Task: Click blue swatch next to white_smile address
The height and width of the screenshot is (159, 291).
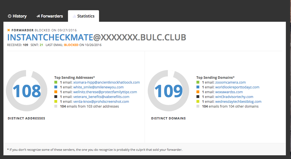Action: click(56, 87)
